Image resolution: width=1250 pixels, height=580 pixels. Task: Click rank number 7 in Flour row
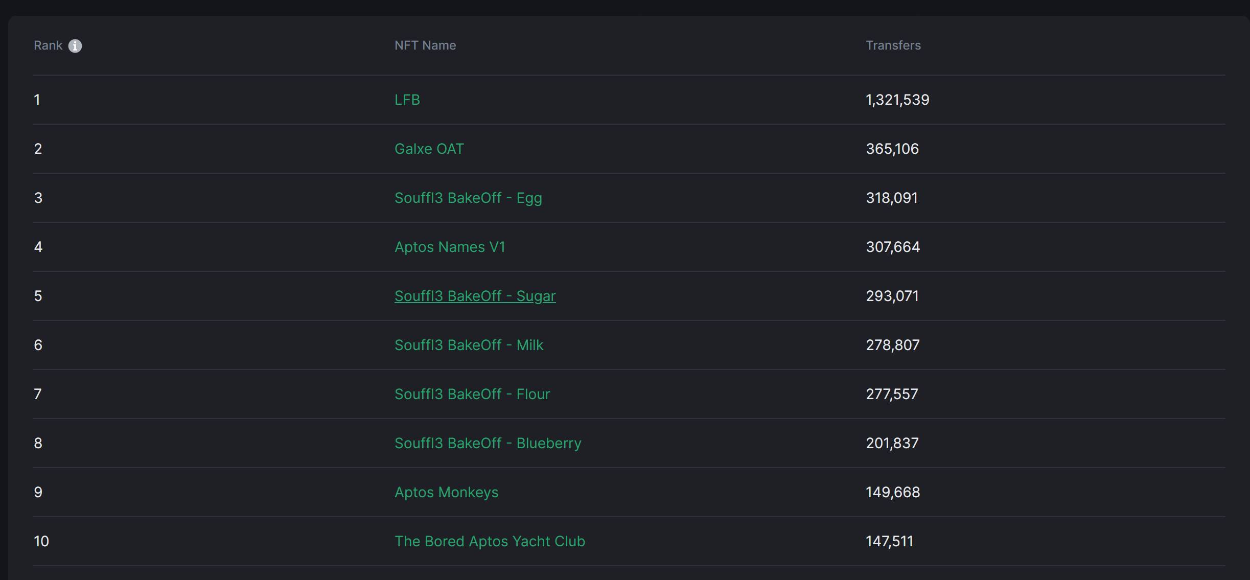(38, 394)
